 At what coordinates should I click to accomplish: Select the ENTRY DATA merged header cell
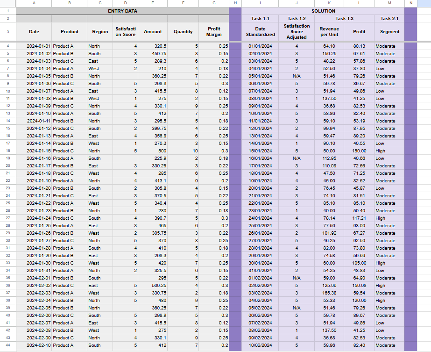tap(122, 11)
